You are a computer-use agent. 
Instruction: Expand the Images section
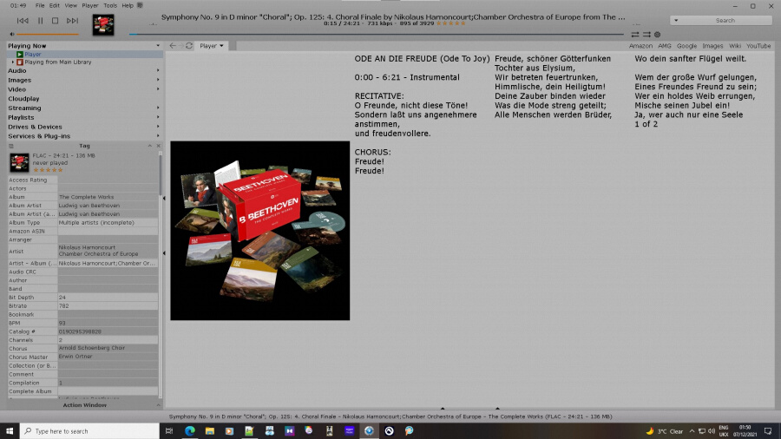[158, 80]
